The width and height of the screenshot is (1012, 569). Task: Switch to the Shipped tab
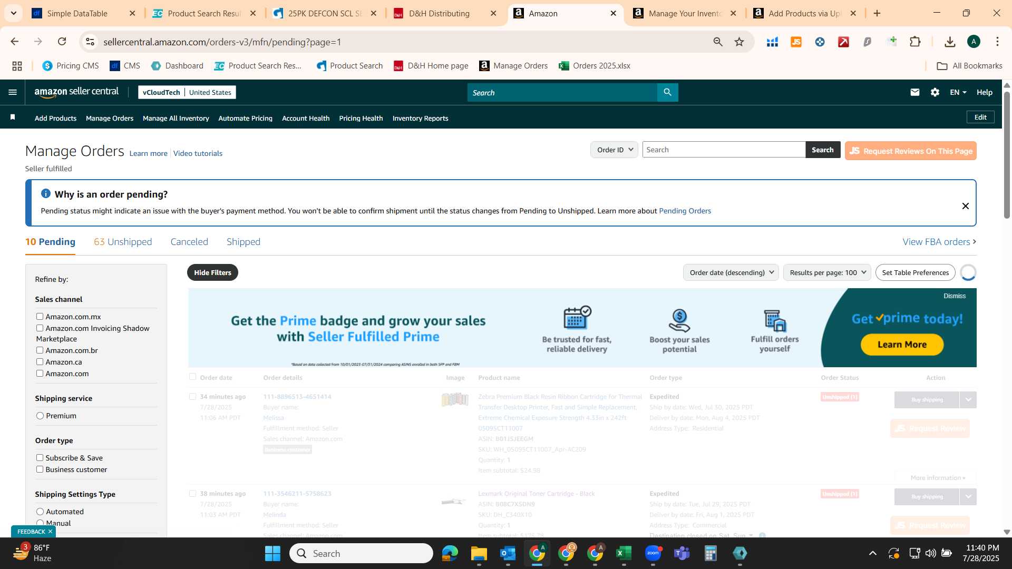point(244,242)
